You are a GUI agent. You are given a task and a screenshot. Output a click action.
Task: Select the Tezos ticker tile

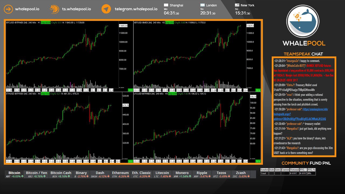coord(221,174)
